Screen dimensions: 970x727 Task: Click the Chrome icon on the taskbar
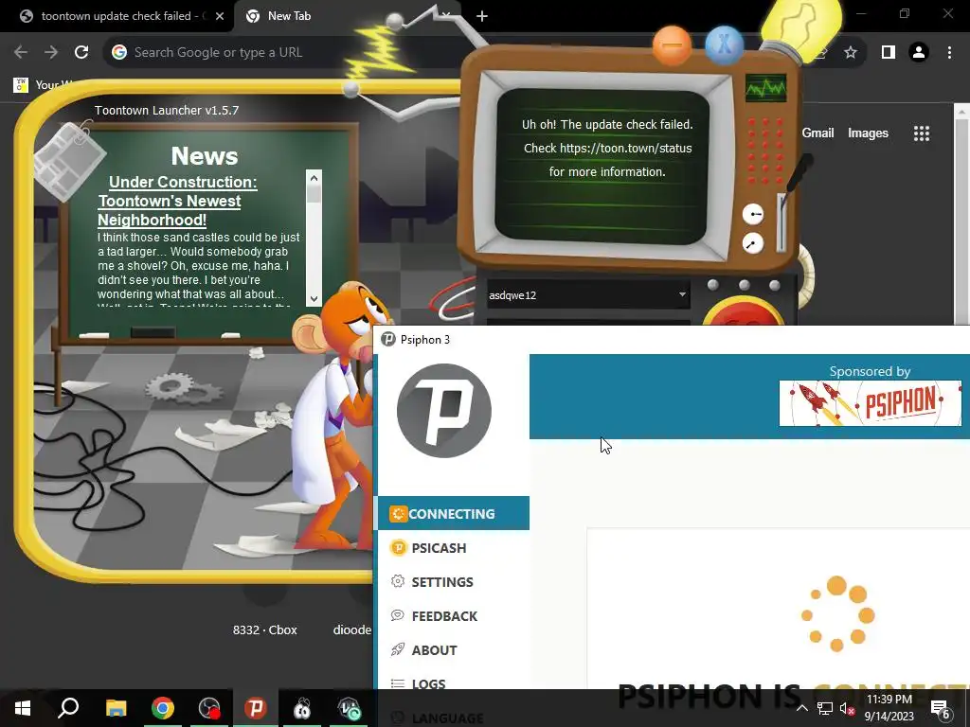point(163,708)
